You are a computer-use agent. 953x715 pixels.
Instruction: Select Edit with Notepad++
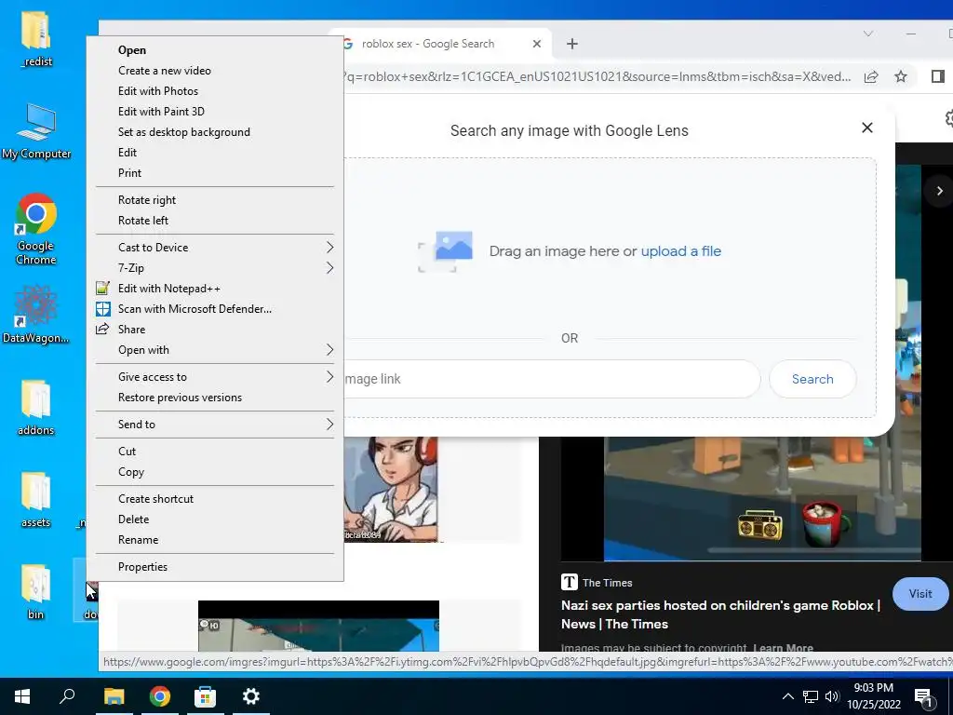coord(215,289)
